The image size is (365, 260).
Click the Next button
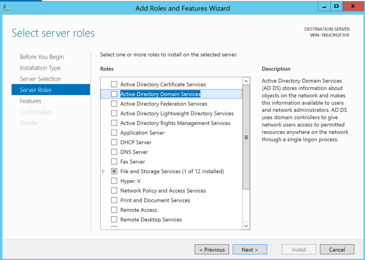tap(250, 249)
